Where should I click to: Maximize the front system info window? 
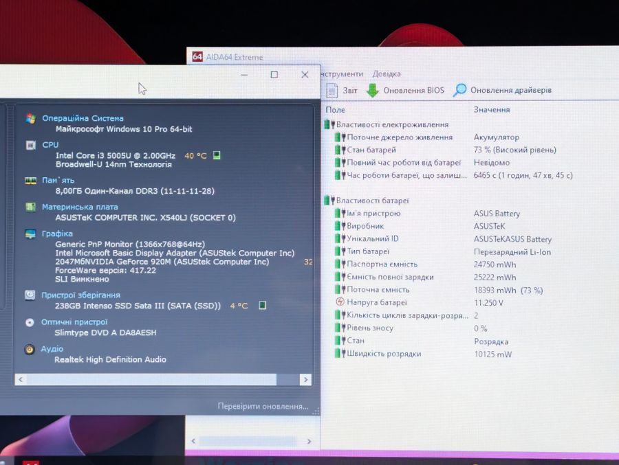[x=274, y=75]
